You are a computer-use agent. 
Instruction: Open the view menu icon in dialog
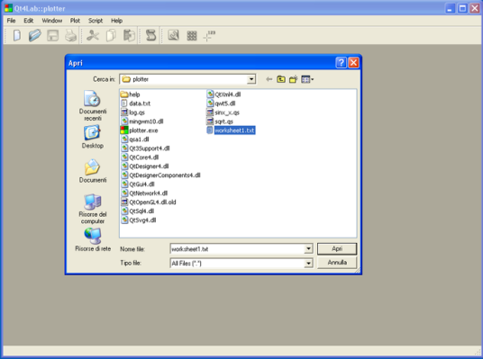click(307, 79)
